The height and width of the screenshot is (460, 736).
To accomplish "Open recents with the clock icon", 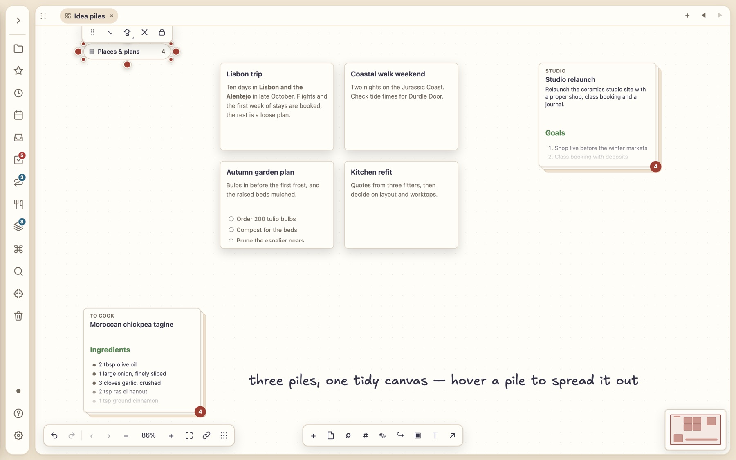I will point(18,93).
